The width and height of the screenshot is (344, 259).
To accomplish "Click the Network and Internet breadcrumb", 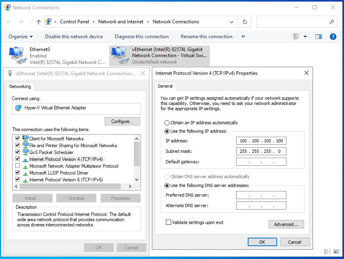I will click(121, 22).
